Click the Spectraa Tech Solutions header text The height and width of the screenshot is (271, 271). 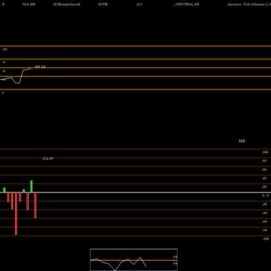247,4
